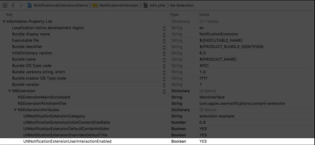Click the NotificationExtension breadcrumb label
This screenshot has width=315, height=145.
[x=119, y=5]
